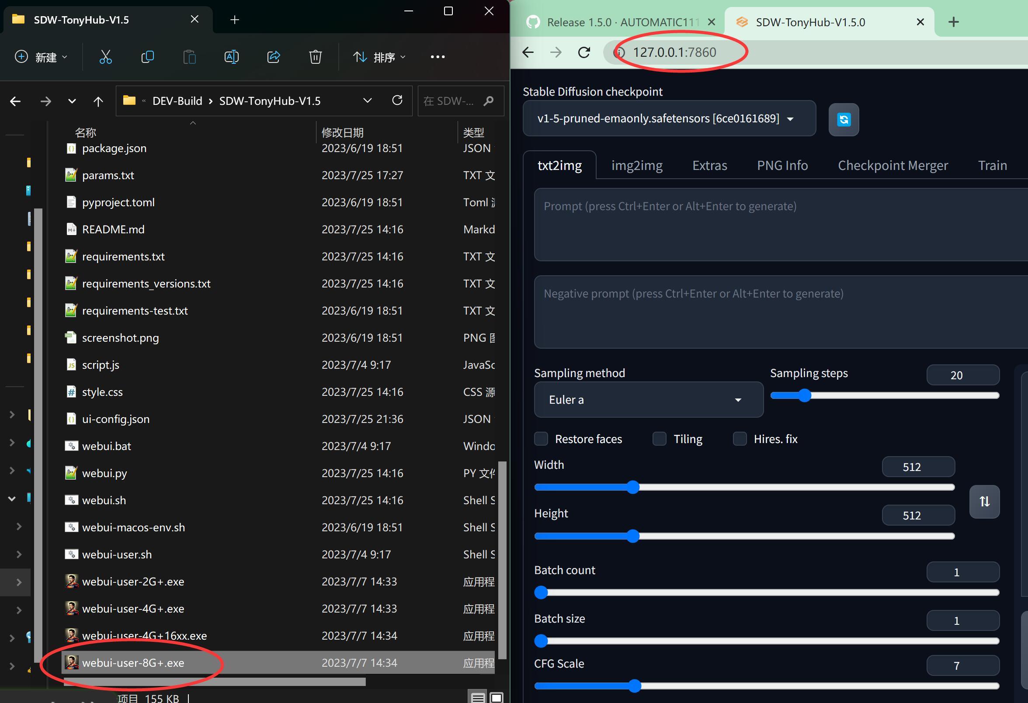Enable the Restore faces checkbox

(x=541, y=439)
